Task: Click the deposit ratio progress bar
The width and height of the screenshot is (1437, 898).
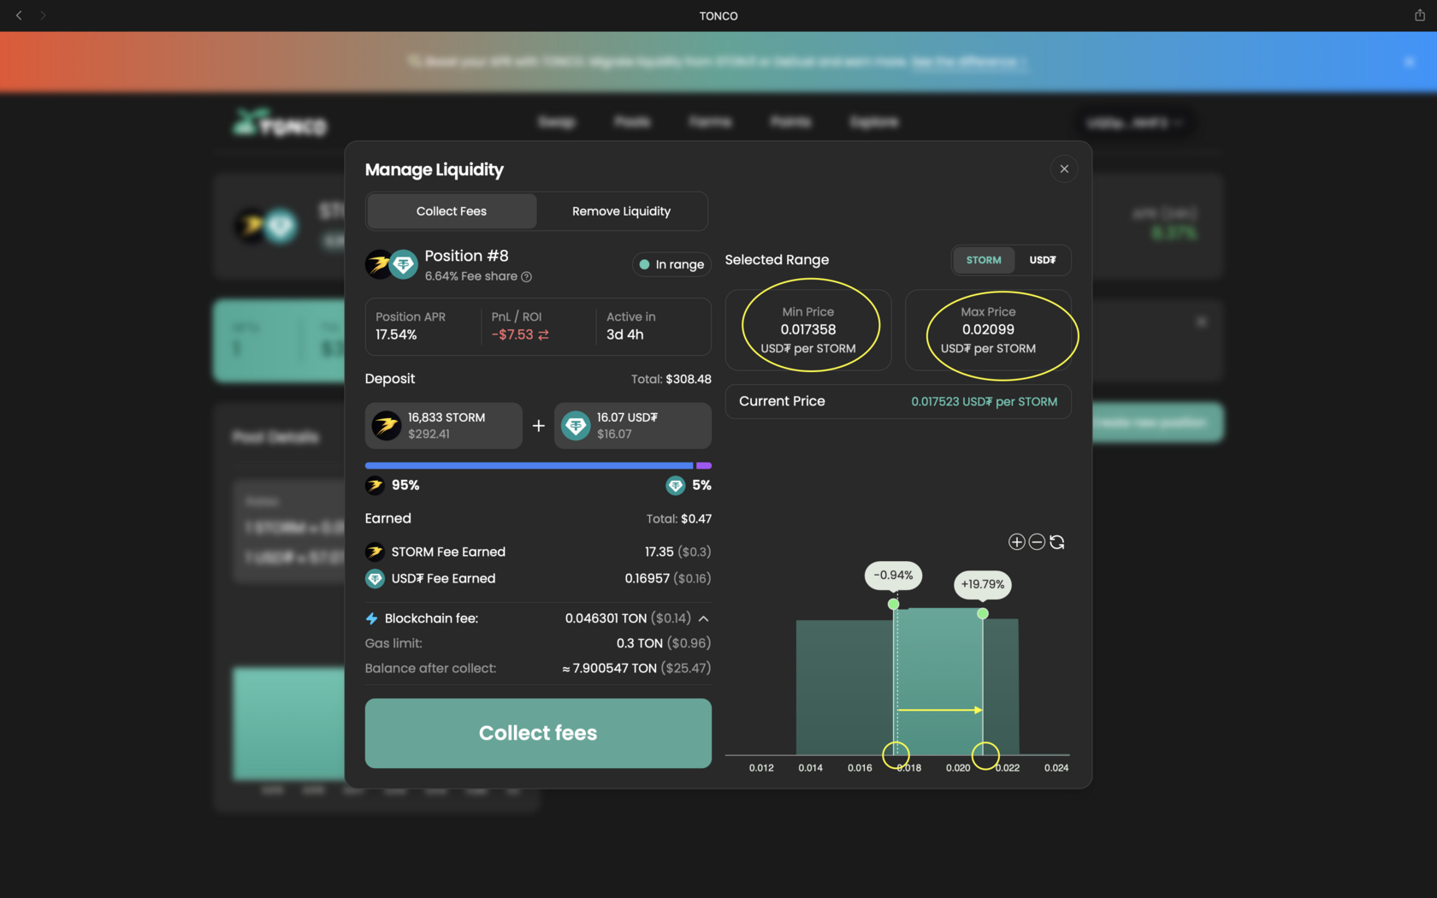Action: coord(538,465)
